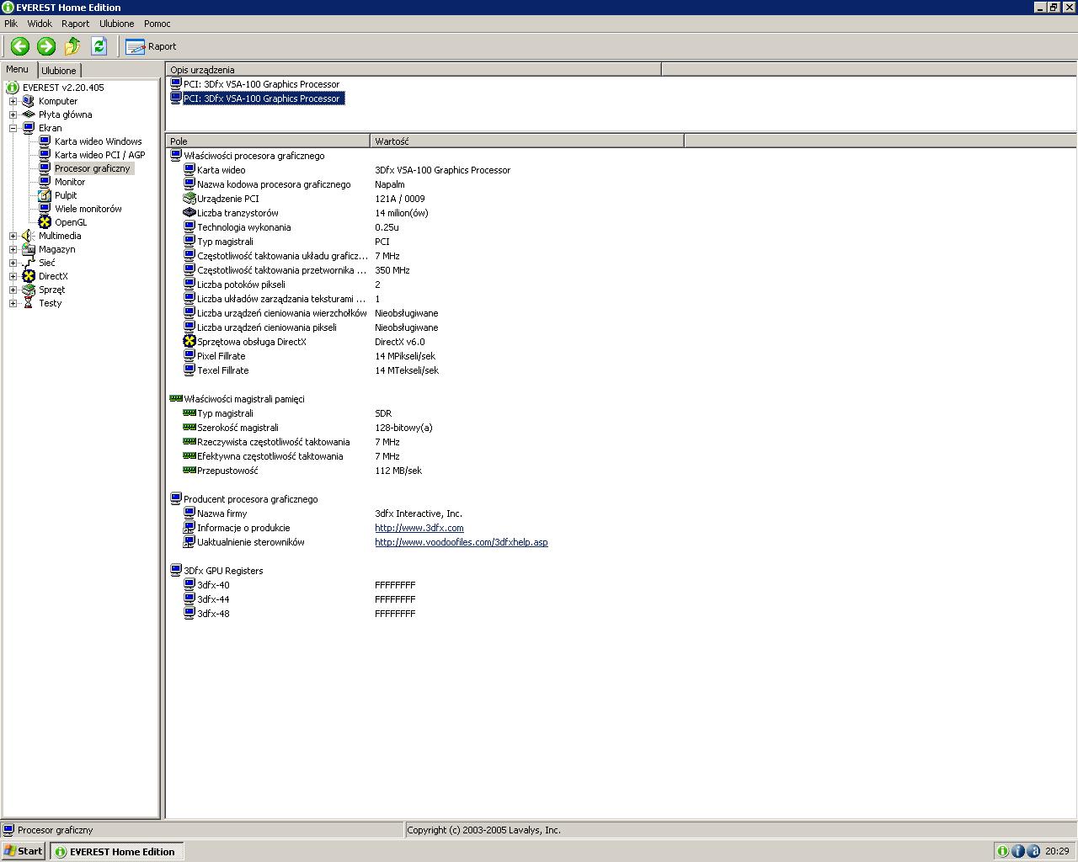The width and height of the screenshot is (1078, 862).
Task: Select the 3dfx-48 register row
Action: [x=620, y=614]
